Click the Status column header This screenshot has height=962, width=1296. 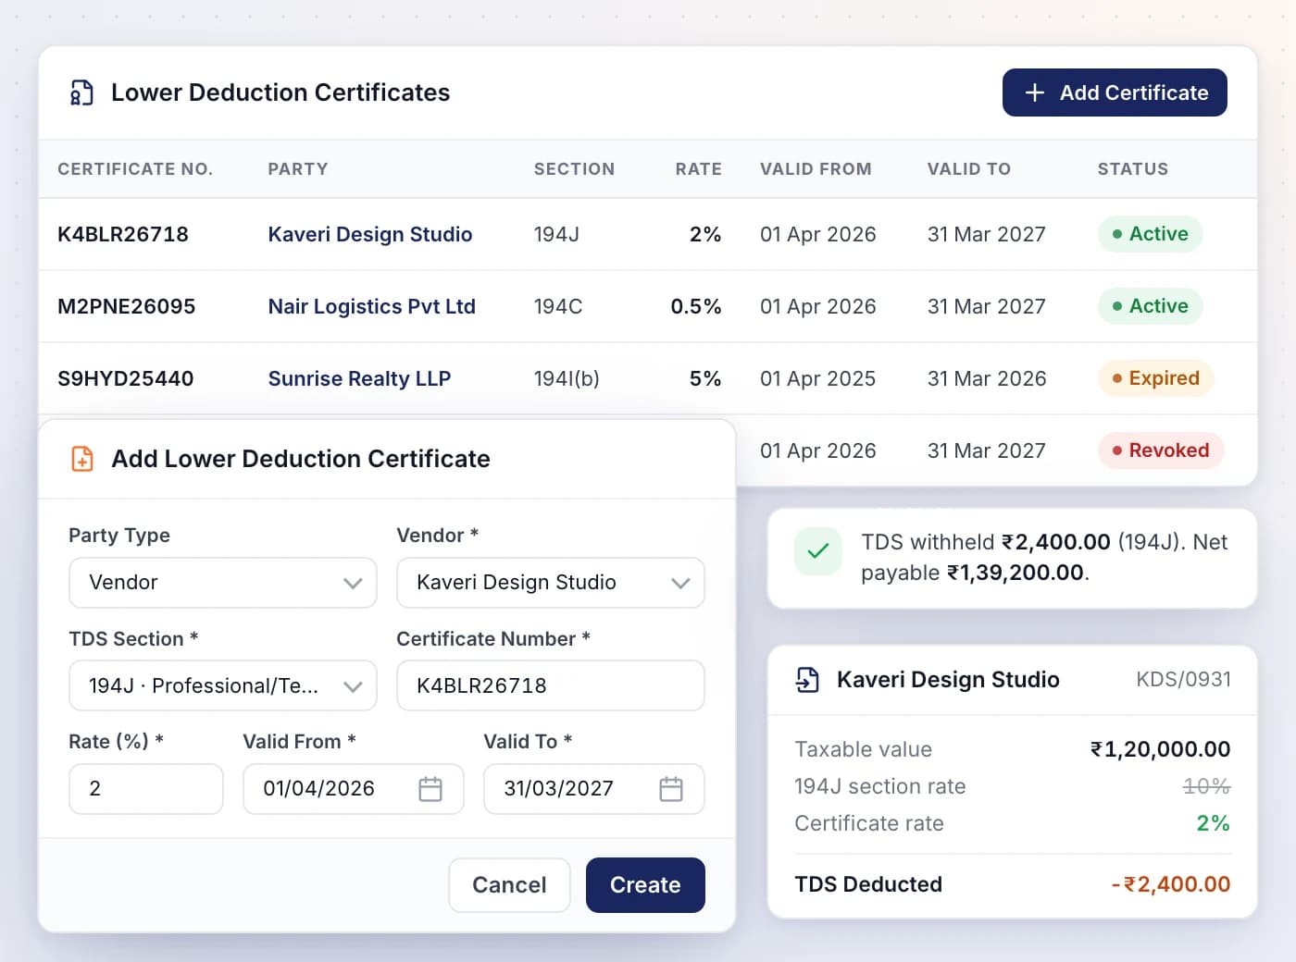tap(1133, 169)
